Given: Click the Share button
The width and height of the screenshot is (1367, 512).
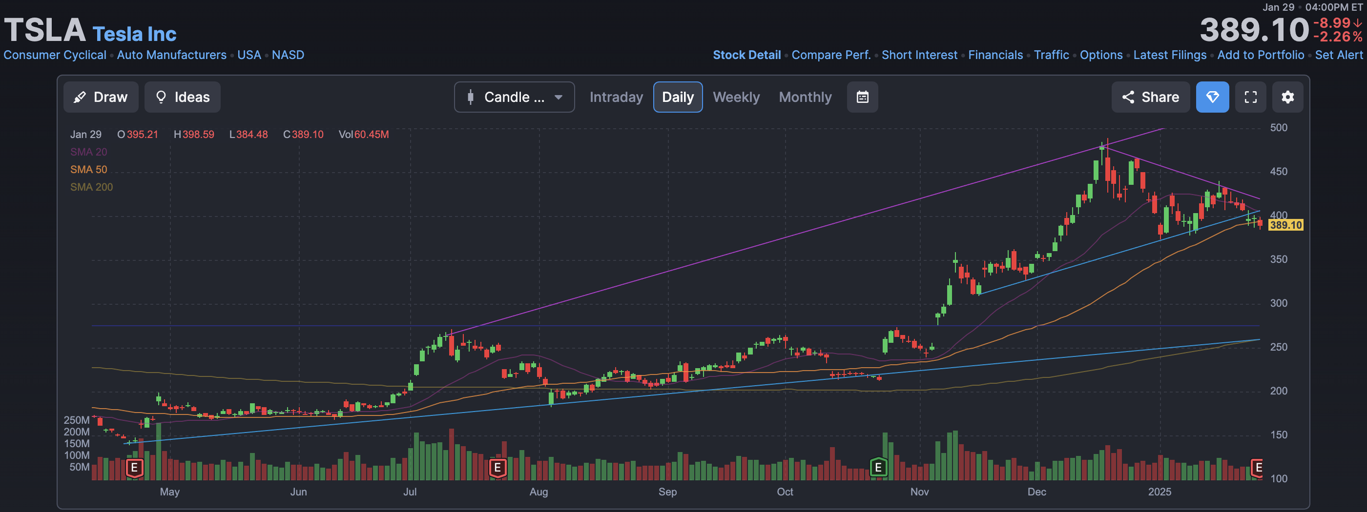Looking at the screenshot, I should (1150, 97).
